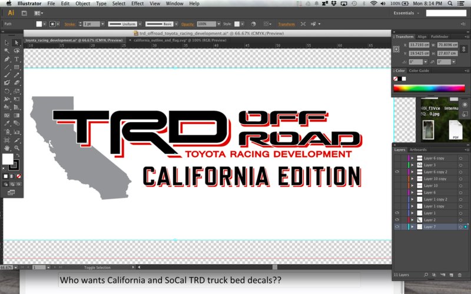This screenshot has height=294, width=471.
Task: Hide Layer 2 using its eye icon
Action: (397, 220)
